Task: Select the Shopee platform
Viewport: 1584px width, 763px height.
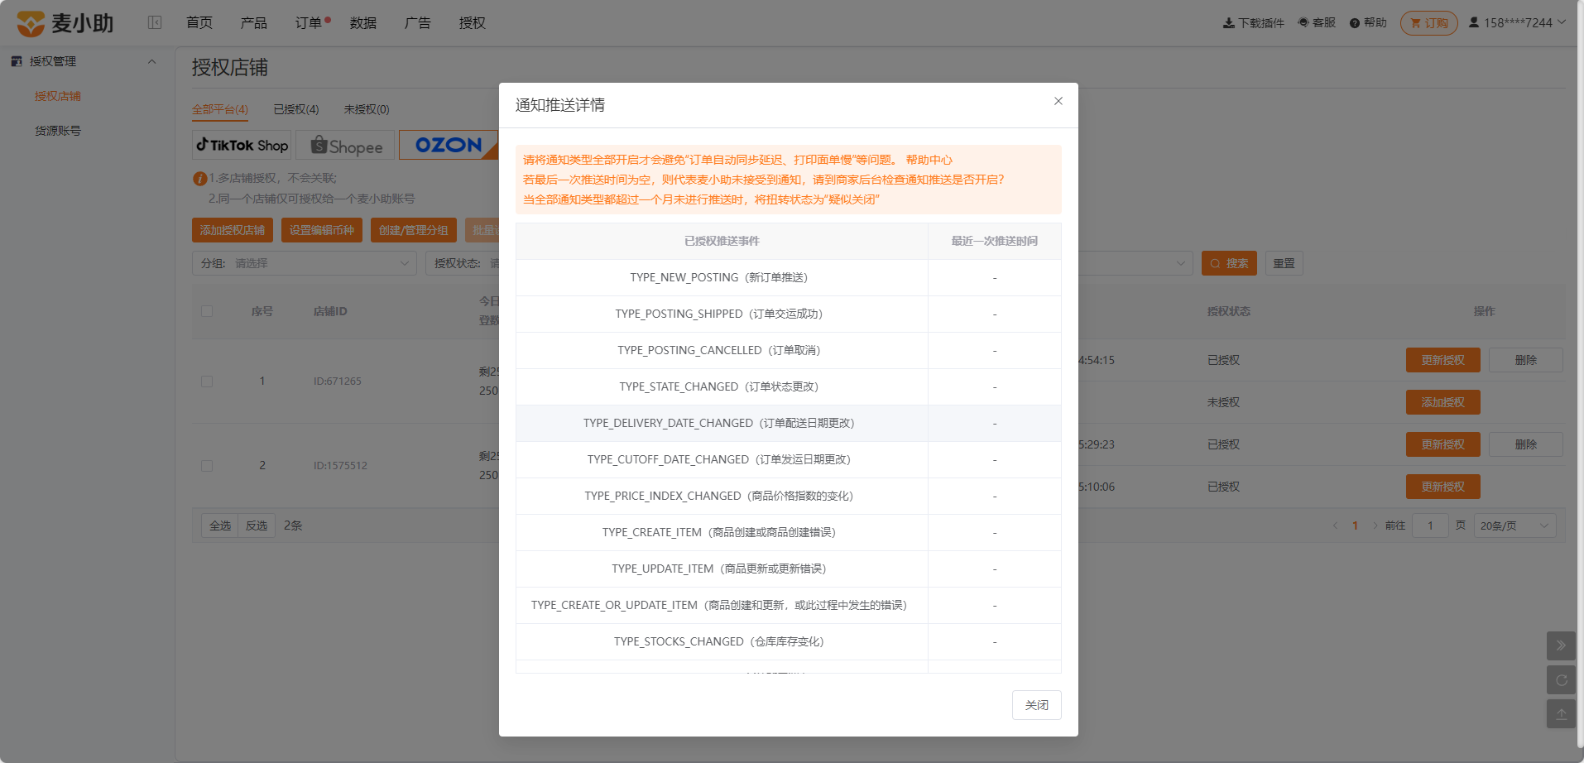Action: tap(345, 145)
